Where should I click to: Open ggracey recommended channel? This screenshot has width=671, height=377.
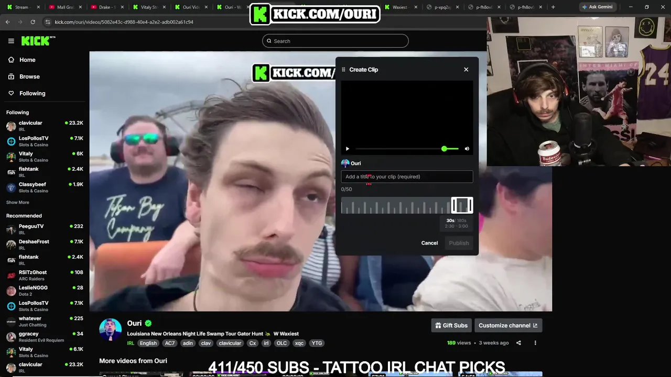point(45,337)
